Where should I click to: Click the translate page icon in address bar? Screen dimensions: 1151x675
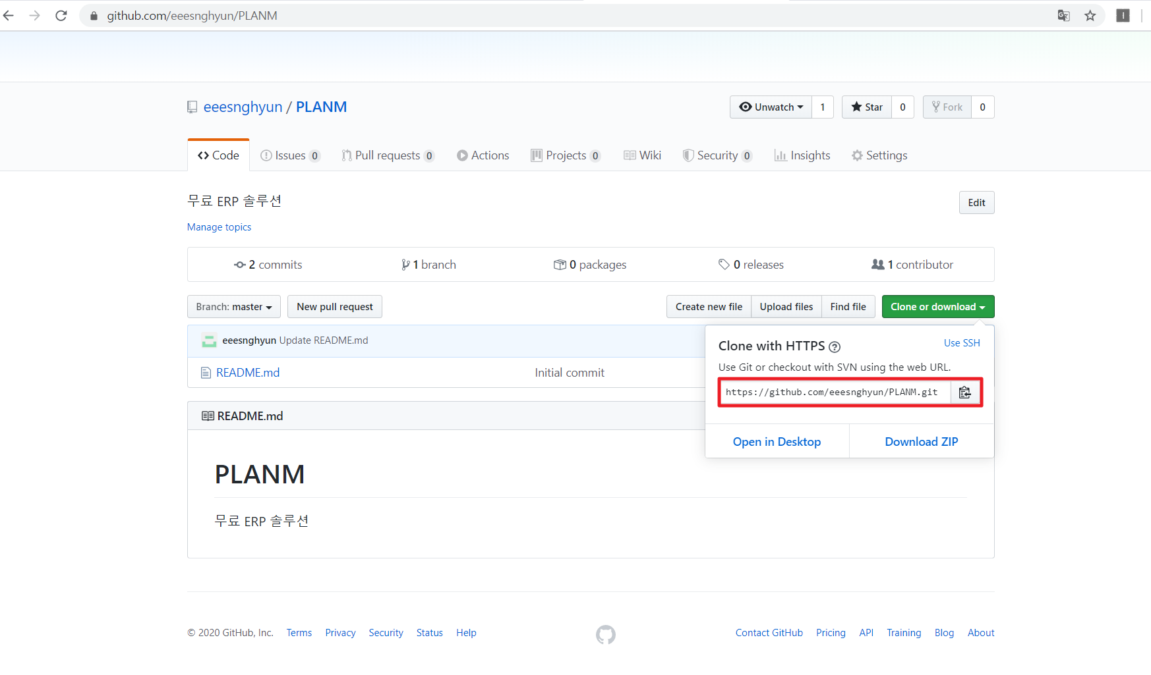pyautogui.click(x=1063, y=15)
